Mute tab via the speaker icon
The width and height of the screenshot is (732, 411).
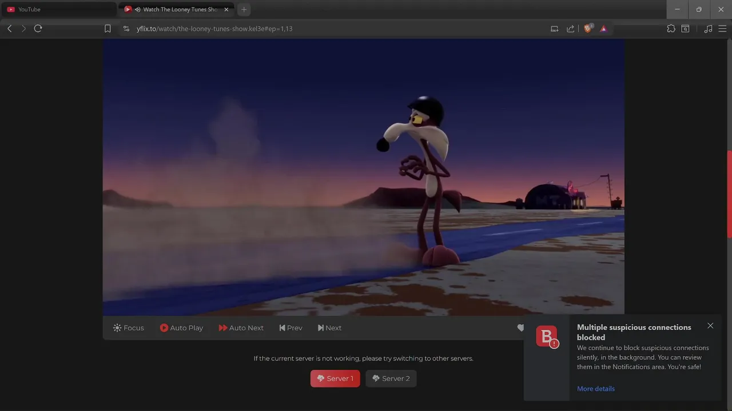pyautogui.click(x=137, y=9)
